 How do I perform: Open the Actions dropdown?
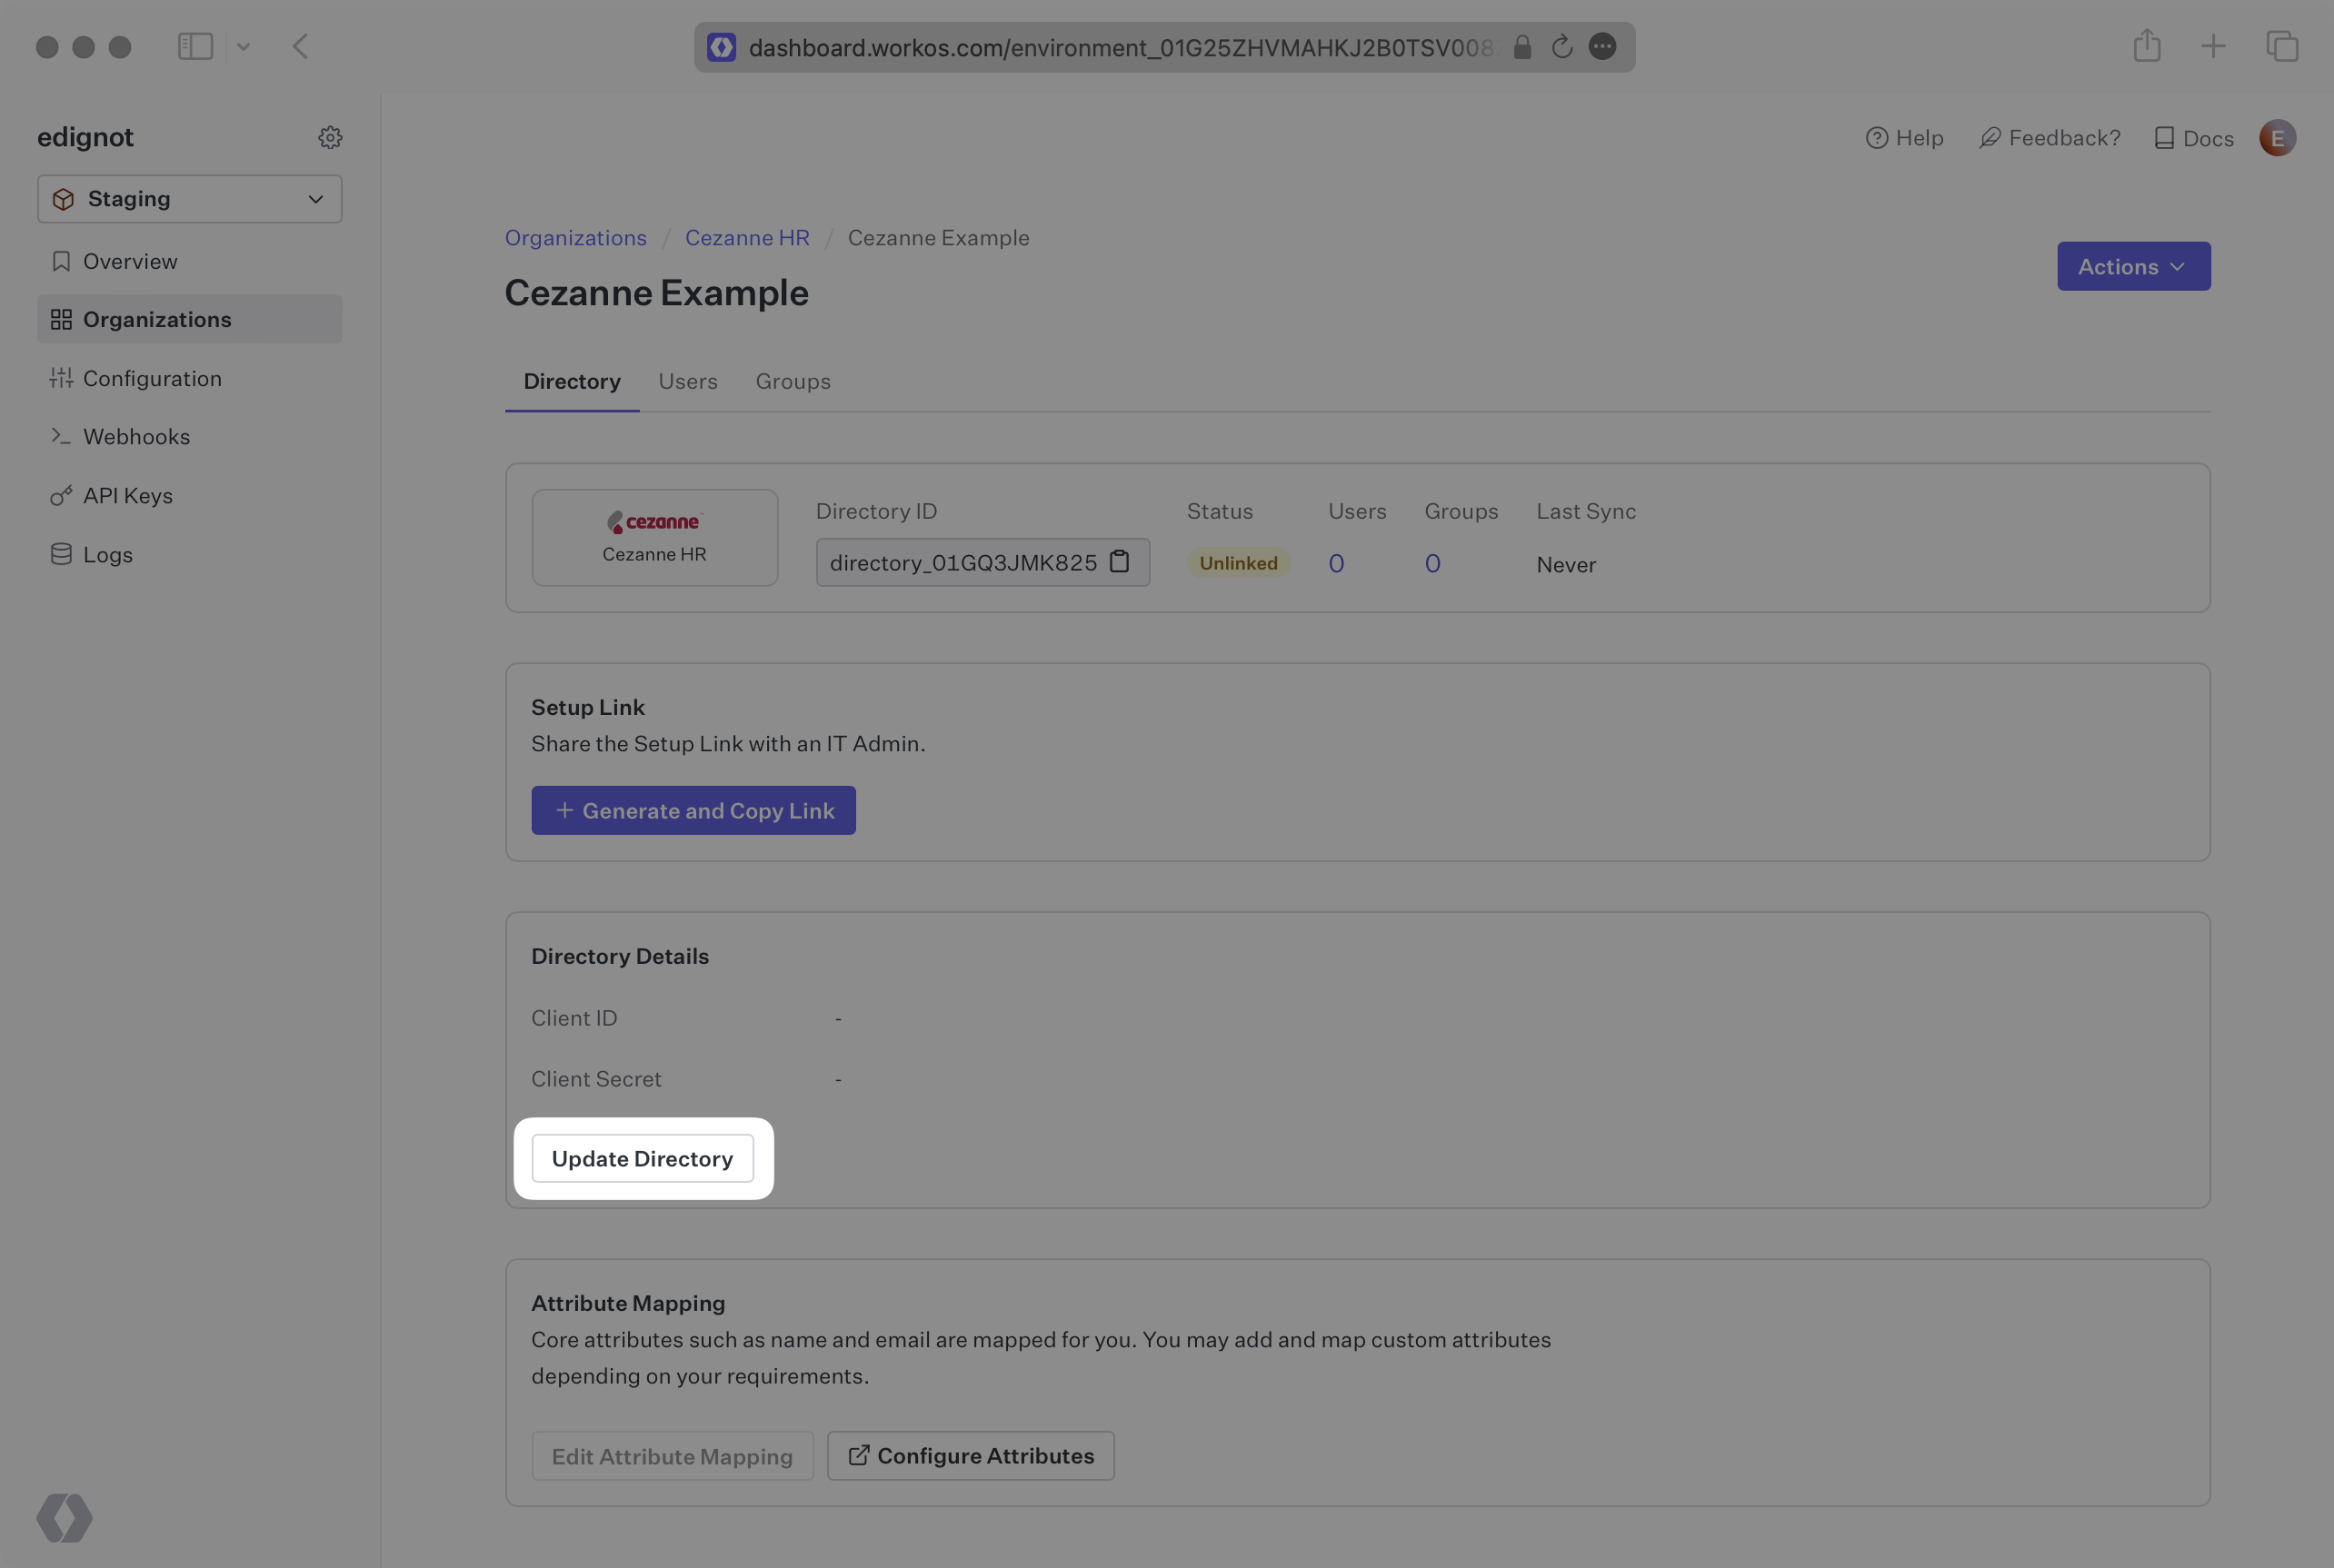pyautogui.click(x=2133, y=266)
